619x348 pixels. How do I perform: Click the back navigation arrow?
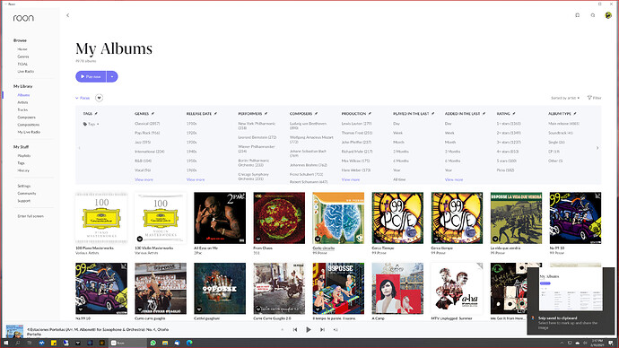pos(68,15)
